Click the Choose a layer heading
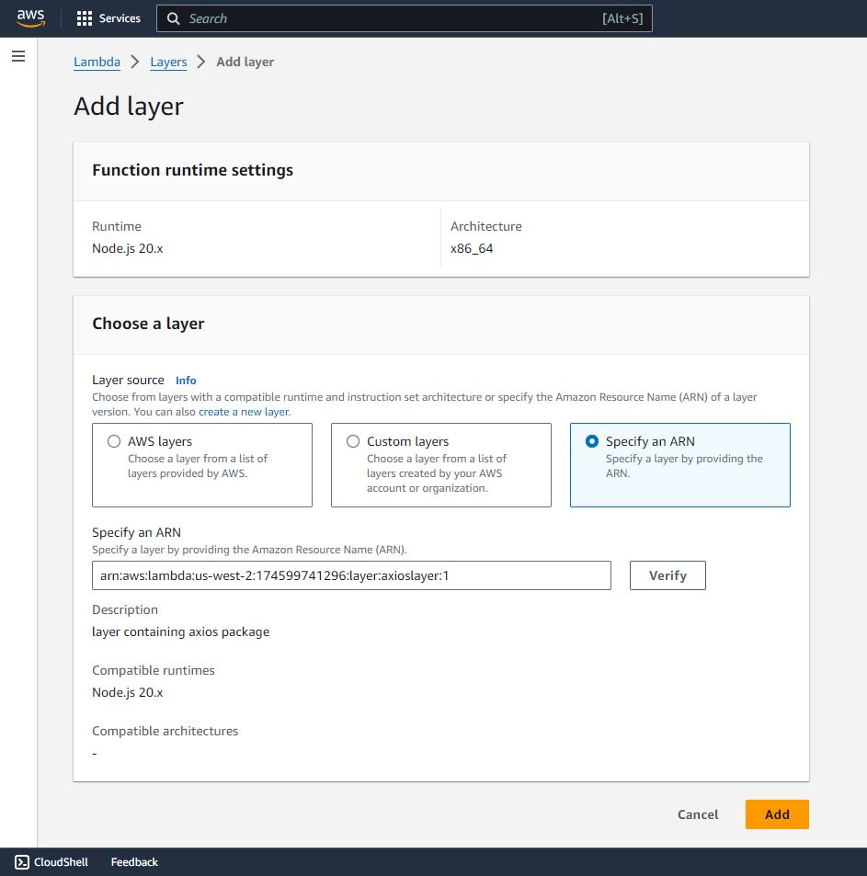This screenshot has width=867, height=876. pos(148,324)
